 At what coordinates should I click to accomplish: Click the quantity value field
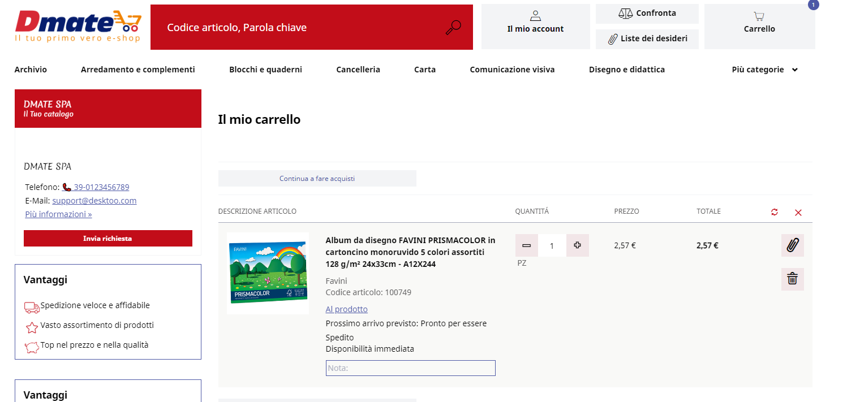click(552, 245)
